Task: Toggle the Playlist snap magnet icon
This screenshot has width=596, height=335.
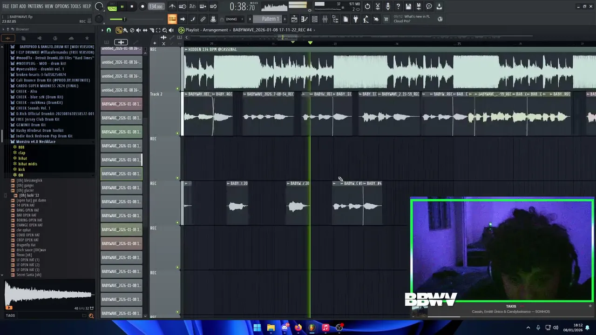Action: 109,30
